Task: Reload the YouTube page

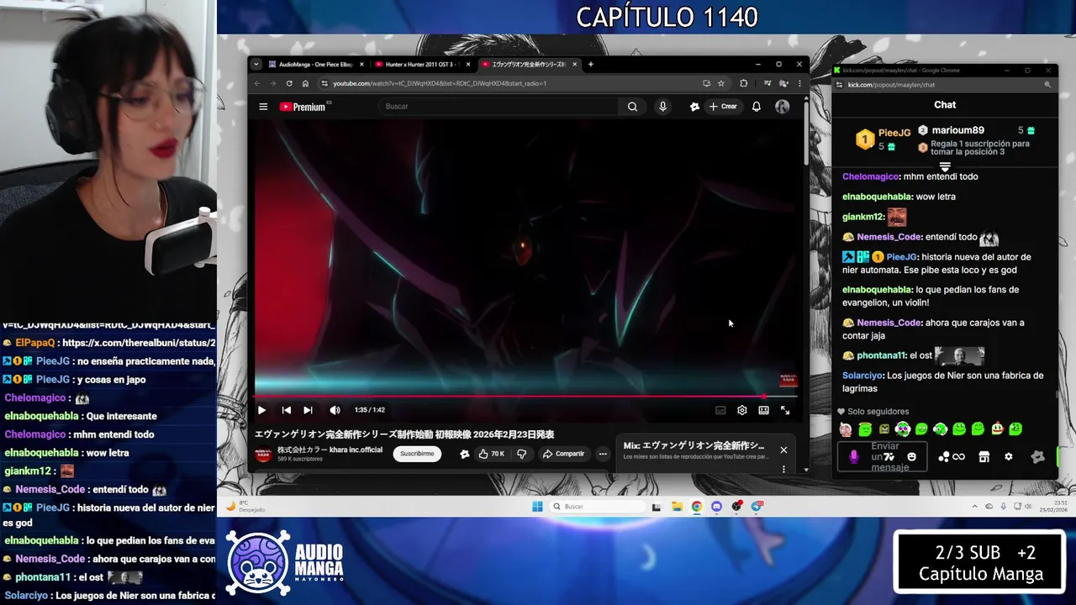Action: coord(289,83)
